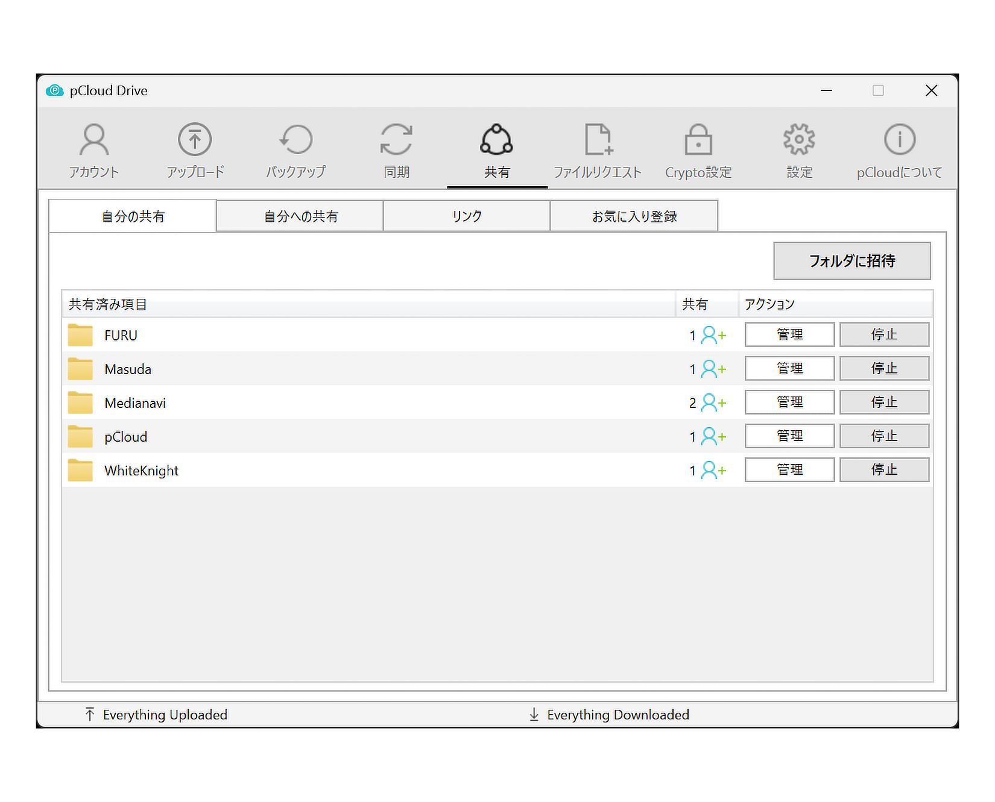Select the pCloud folder name
Image resolution: width=995 pixels, height=802 pixels.
tap(125, 437)
